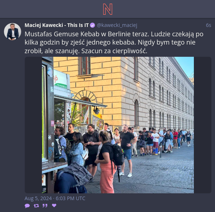Click the tweet text about Mustafas Gemuse Kebab

tap(114, 42)
